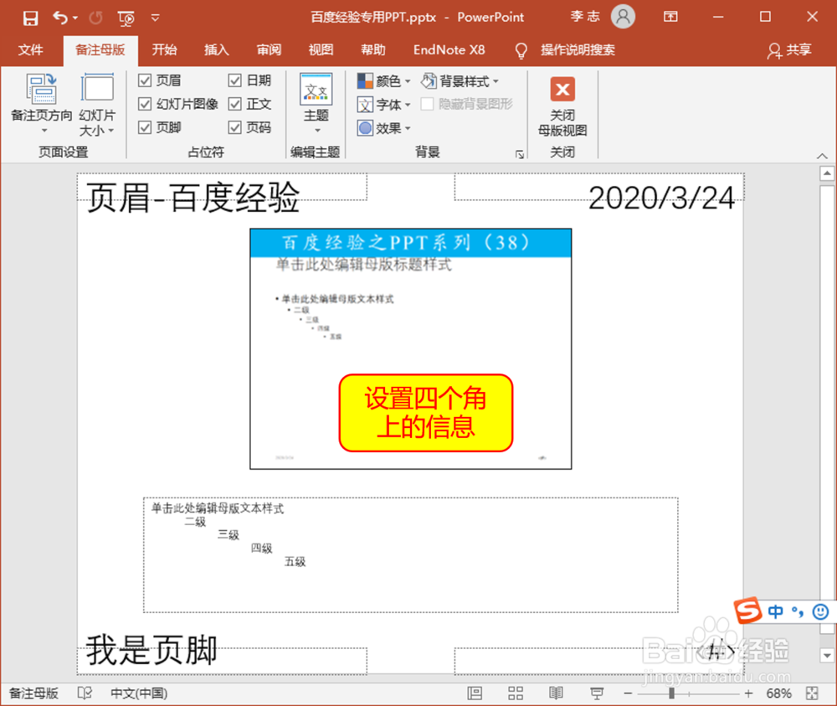Open the undo history dropdown arrow
The height and width of the screenshot is (706, 837).
point(75,18)
